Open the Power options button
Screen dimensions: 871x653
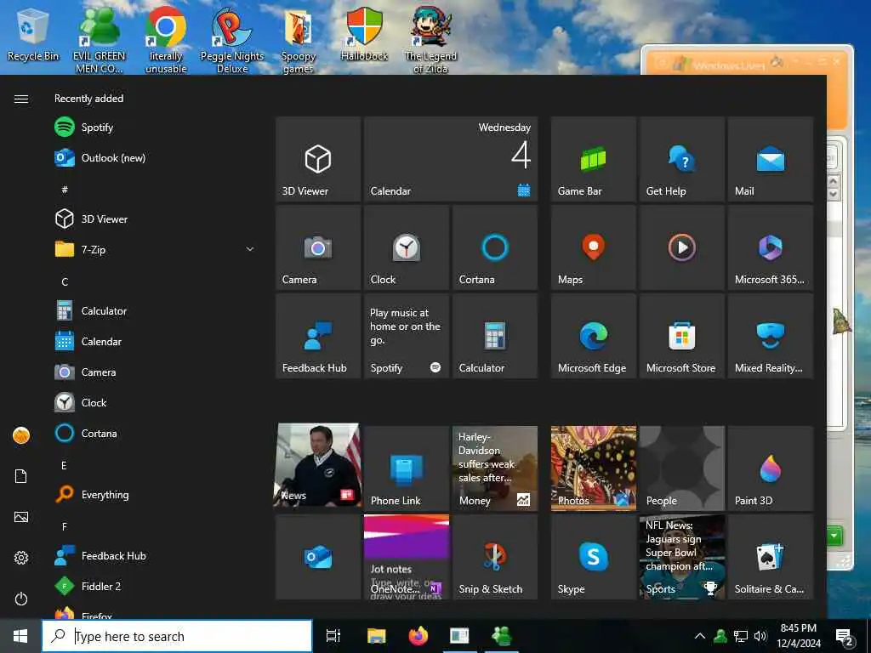[x=21, y=599]
